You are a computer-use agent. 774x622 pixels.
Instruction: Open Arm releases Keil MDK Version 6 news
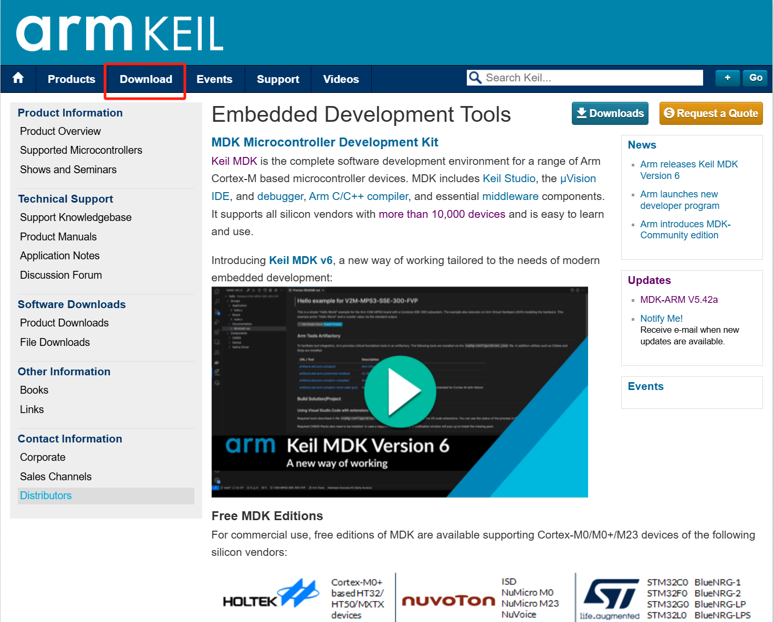click(689, 170)
